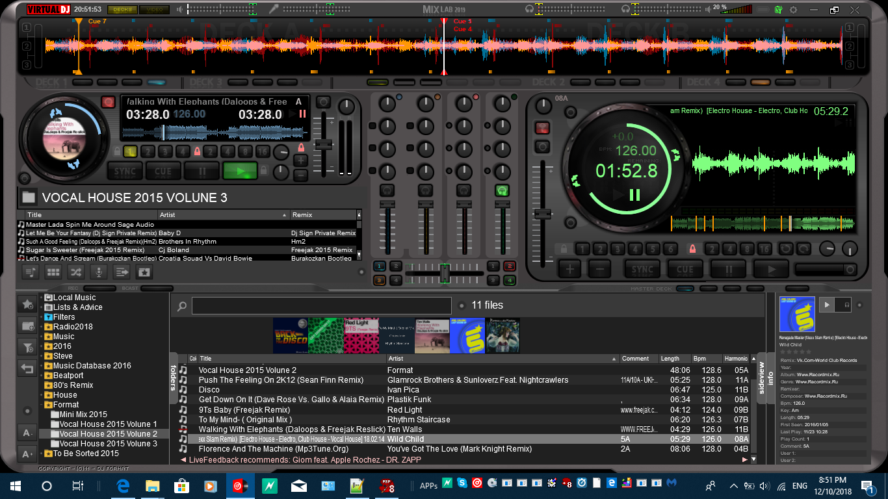
Task: Click right deck pitch slider handle
Action: (x=542, y=213)
